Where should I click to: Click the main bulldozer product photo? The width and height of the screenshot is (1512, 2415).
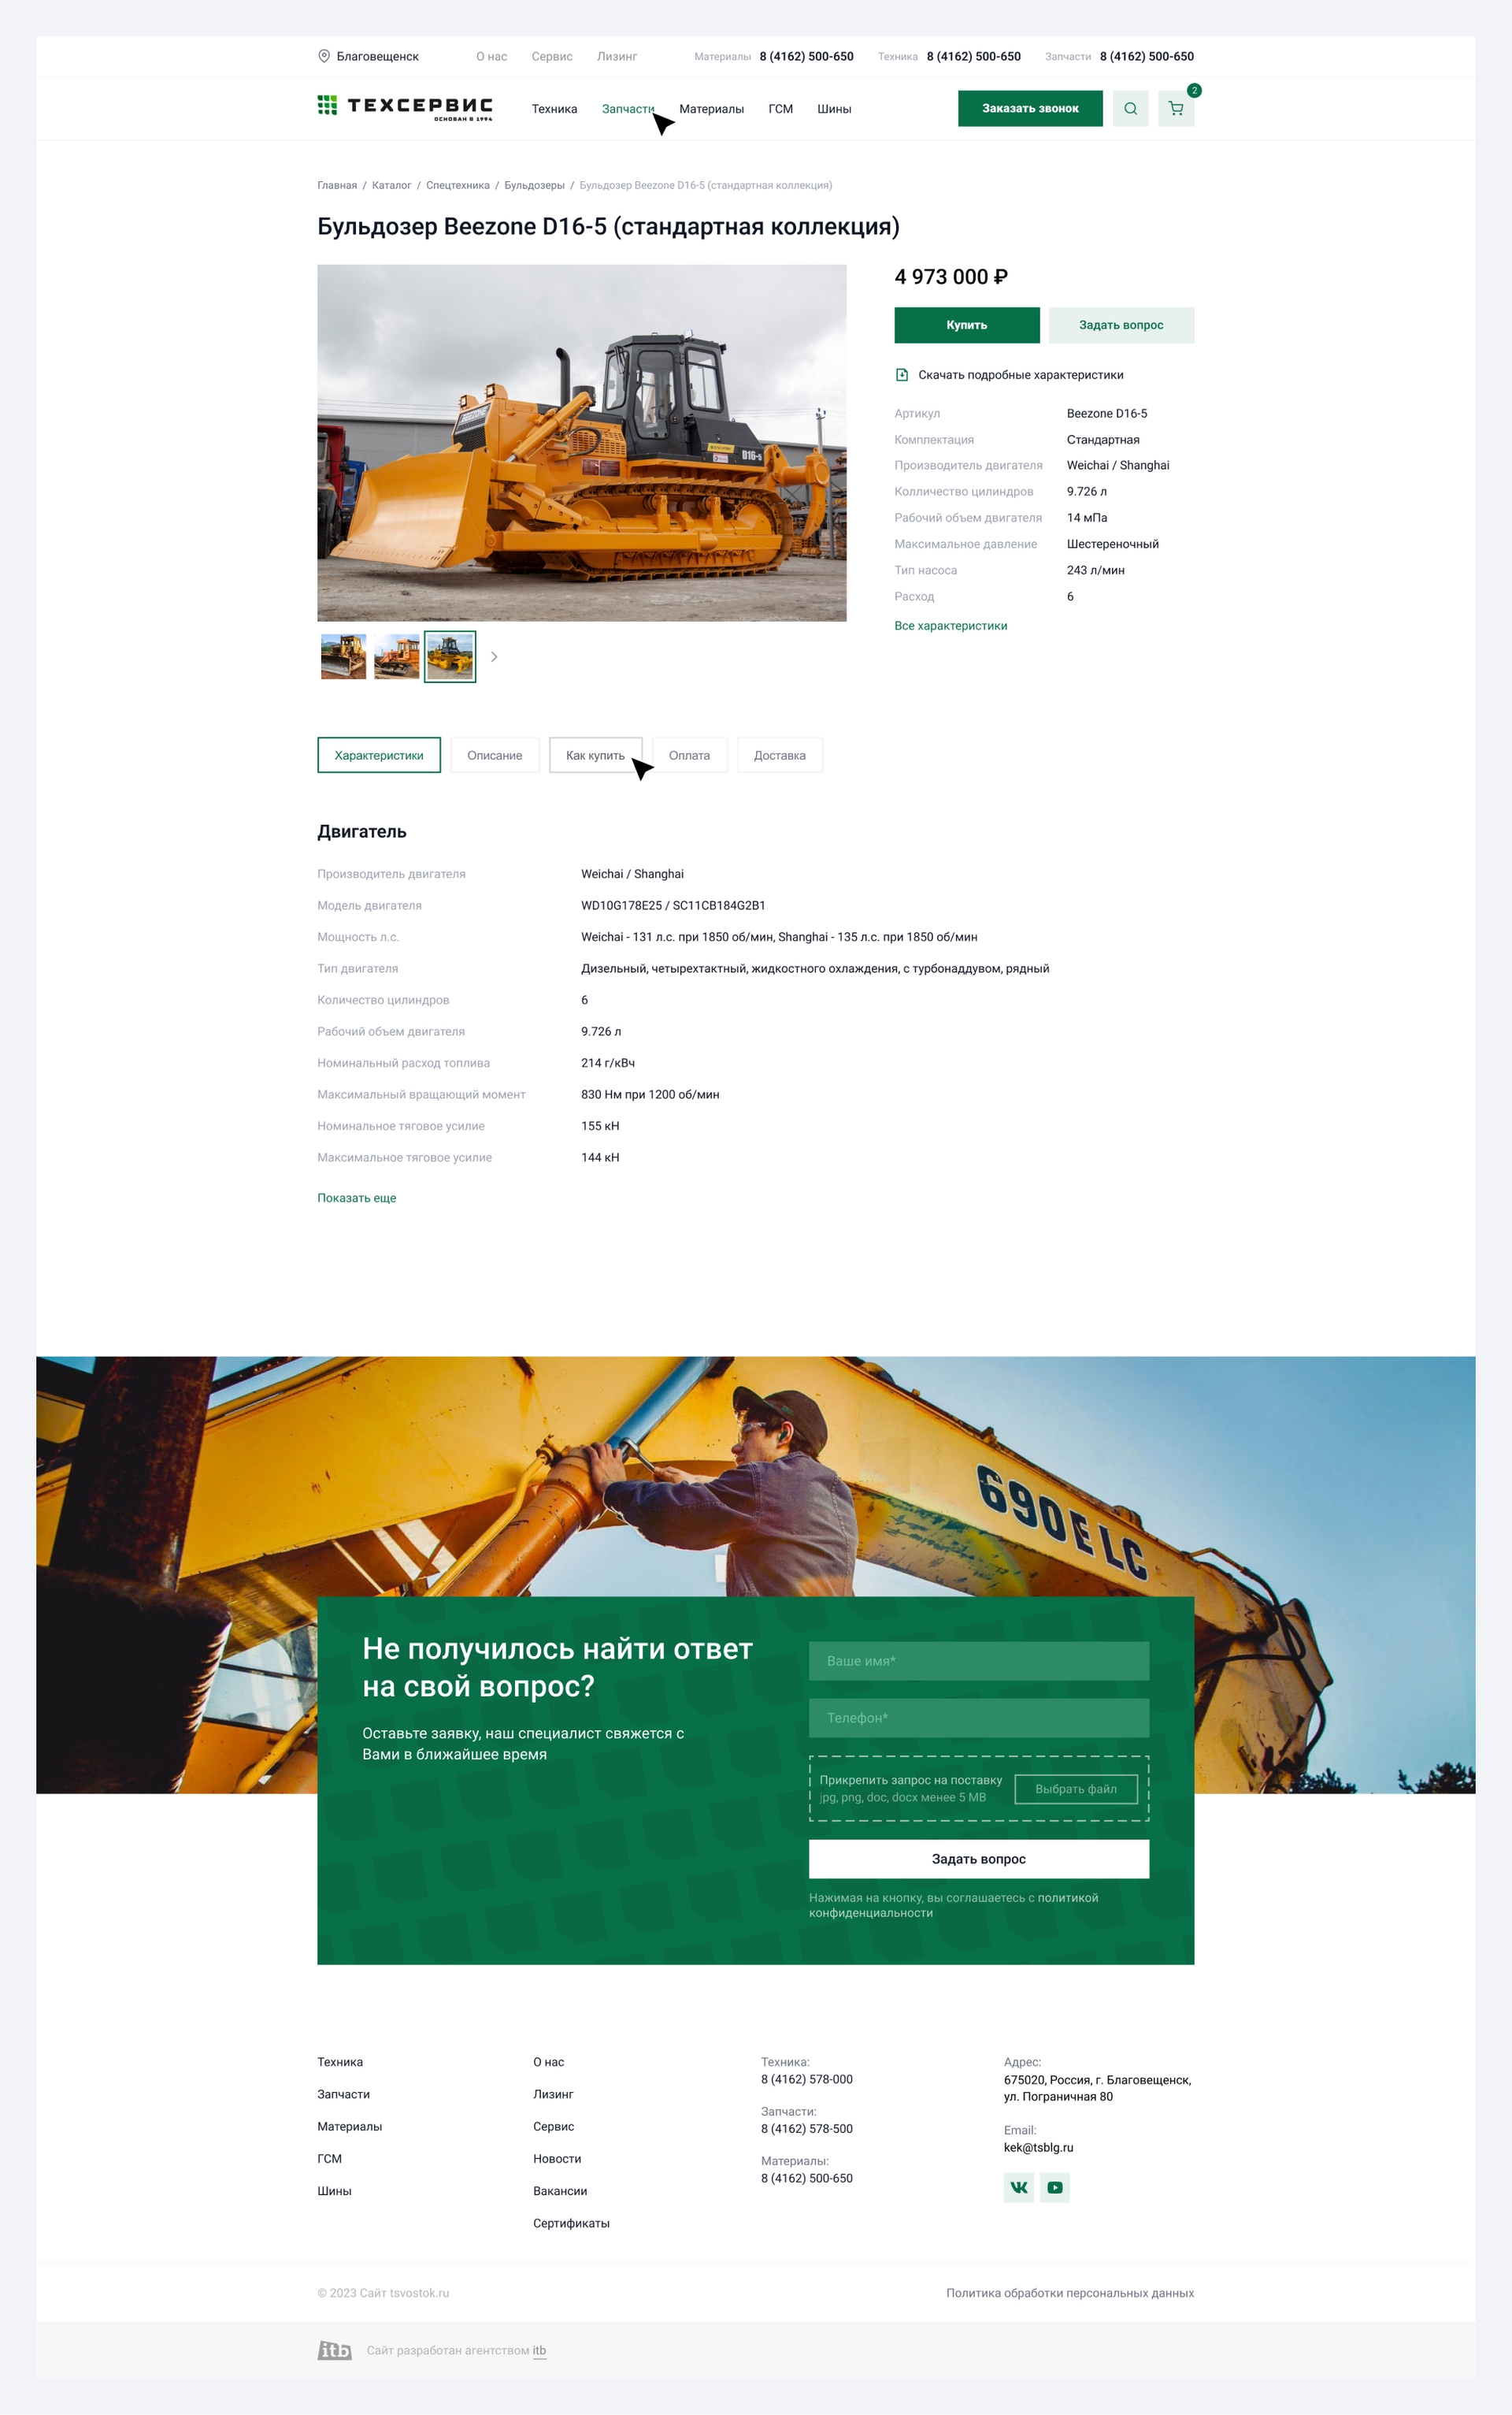click(x=582, y=442)
